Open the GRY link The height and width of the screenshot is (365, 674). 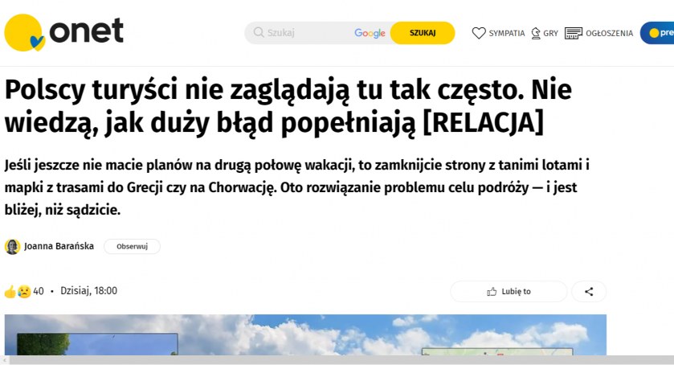point(550,33)
